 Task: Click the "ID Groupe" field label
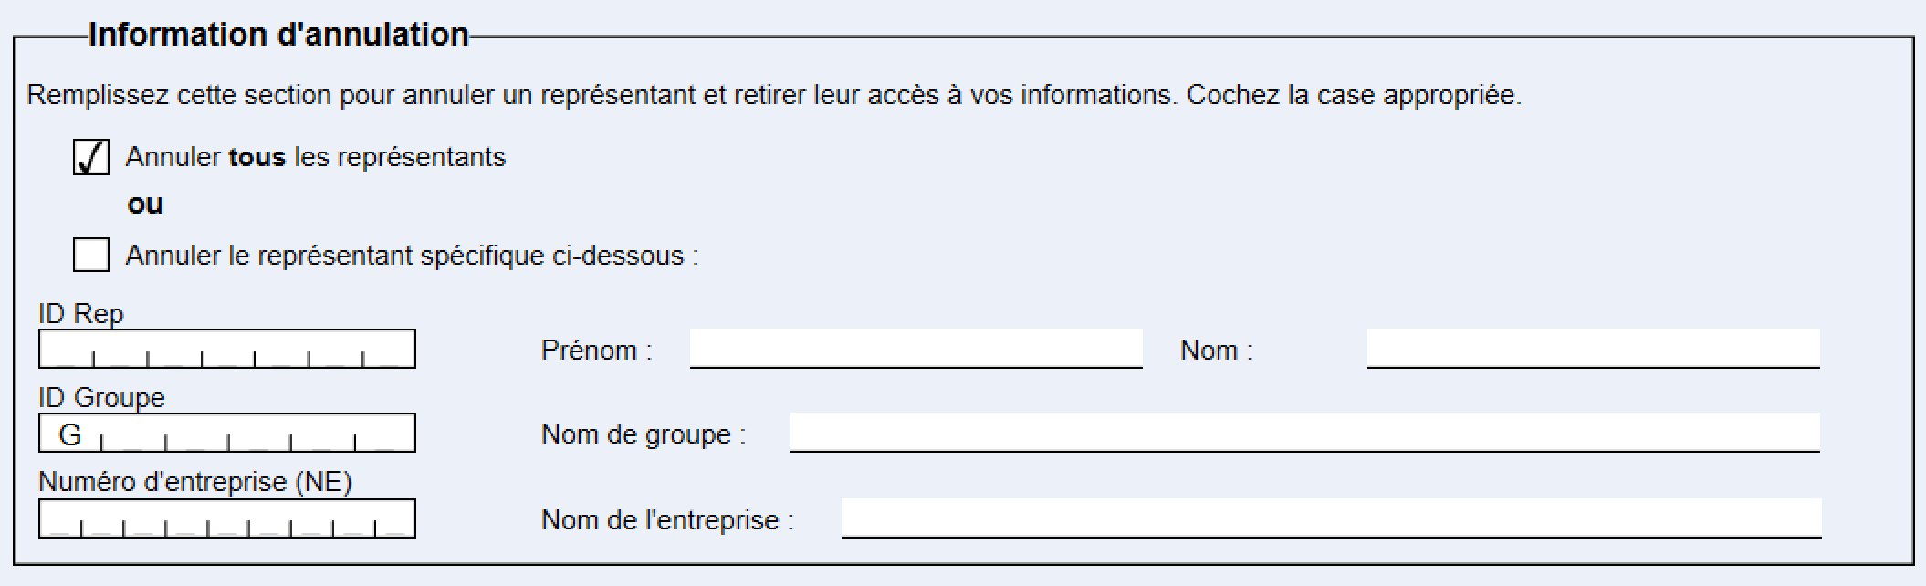pos(101,398)
